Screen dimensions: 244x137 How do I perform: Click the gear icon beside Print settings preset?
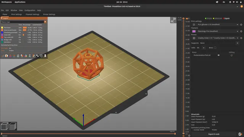click(241, 24)
